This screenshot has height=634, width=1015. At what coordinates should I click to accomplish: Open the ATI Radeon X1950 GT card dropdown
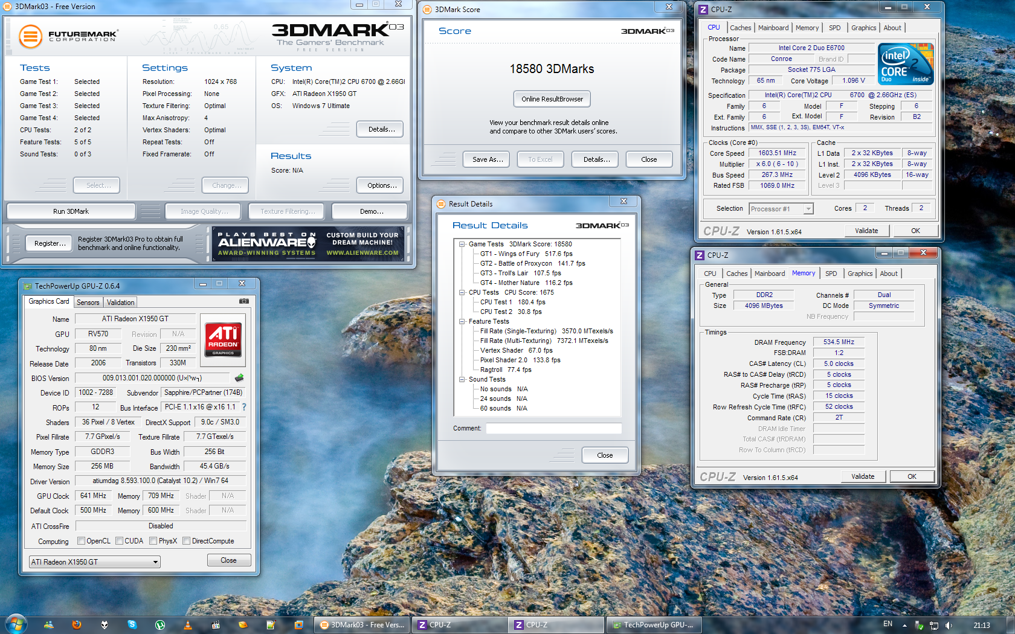[x=95, y=562]
